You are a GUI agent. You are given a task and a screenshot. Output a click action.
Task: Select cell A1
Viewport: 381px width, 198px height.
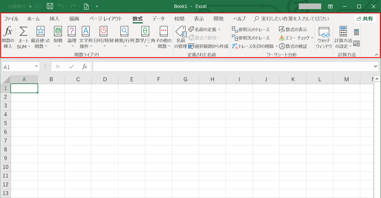pyautogui.click(x=24, y=88)
